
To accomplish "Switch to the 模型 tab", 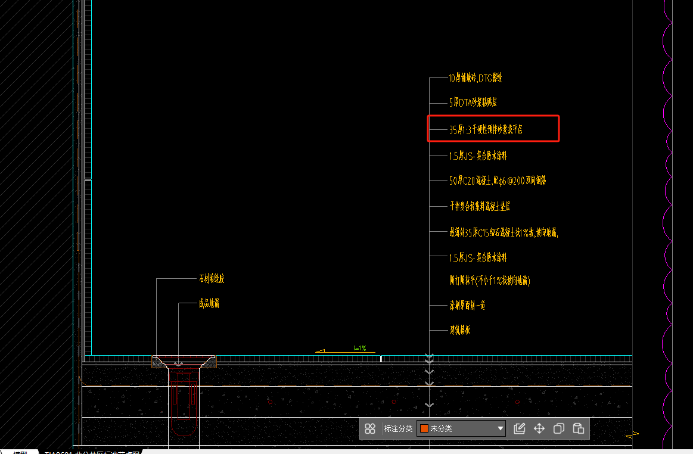I will [x=20, y=453].
